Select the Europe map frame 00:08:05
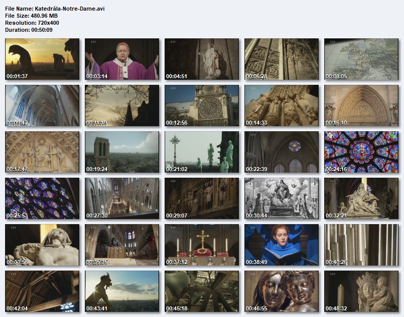Screen dimensions: 404x317 (x=361, y=59)
